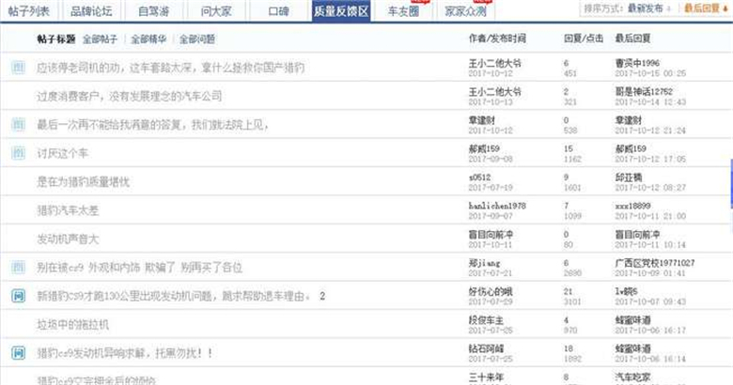The width and height of the screenshot is (733, 385).
Task: Open the 家家众测 tab
Action: point(465,10)
